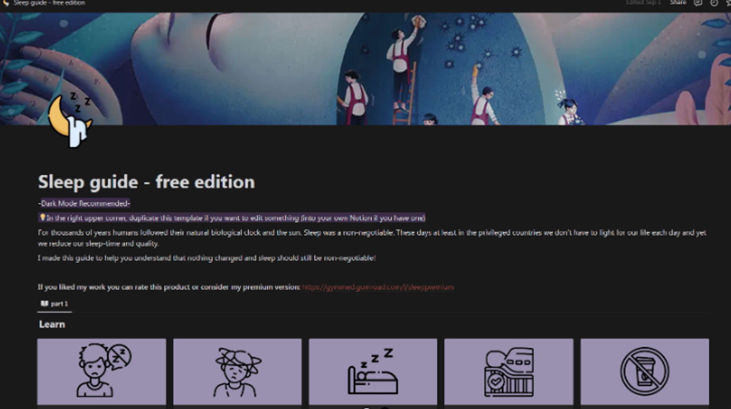Open the sleepless person gallery card

102,372
